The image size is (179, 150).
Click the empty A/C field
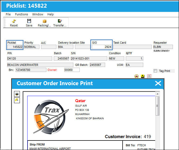49,47
